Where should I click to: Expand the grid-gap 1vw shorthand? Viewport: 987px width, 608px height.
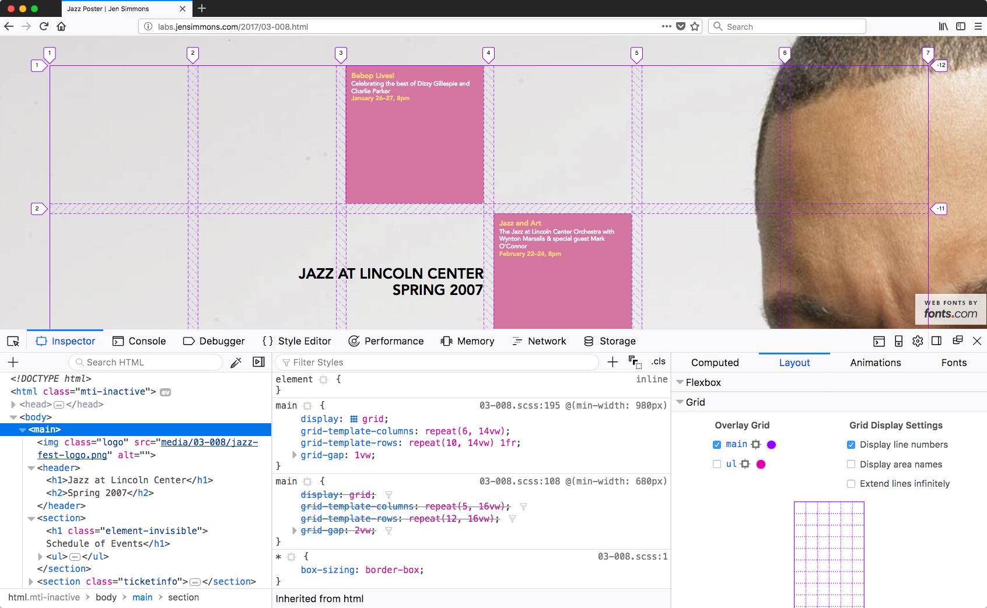[x=295, y=455]
